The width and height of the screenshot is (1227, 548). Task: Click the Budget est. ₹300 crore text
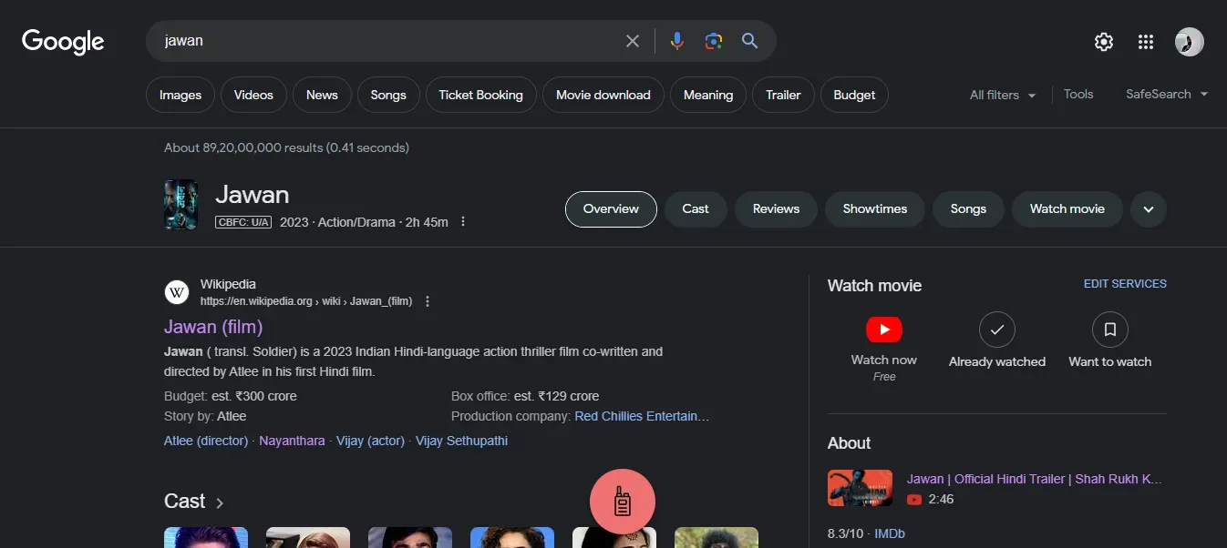pos(231,396)
